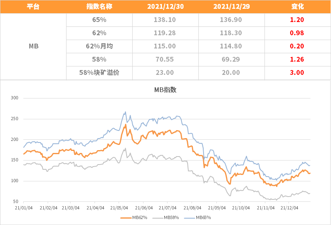Image resolution: width=331 pixels, height=225 pixels.
Task: Select the 变化 column header
Action: 297,6
